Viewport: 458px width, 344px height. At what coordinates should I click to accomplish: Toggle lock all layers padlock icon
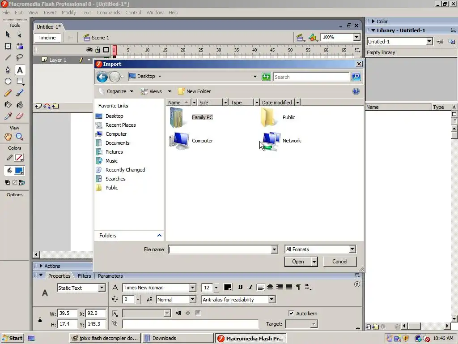click(x=98, y=50)
